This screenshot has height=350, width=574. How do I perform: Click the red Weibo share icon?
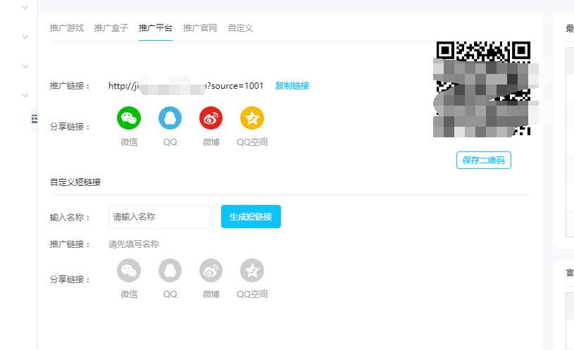click(x=211, y=118)
